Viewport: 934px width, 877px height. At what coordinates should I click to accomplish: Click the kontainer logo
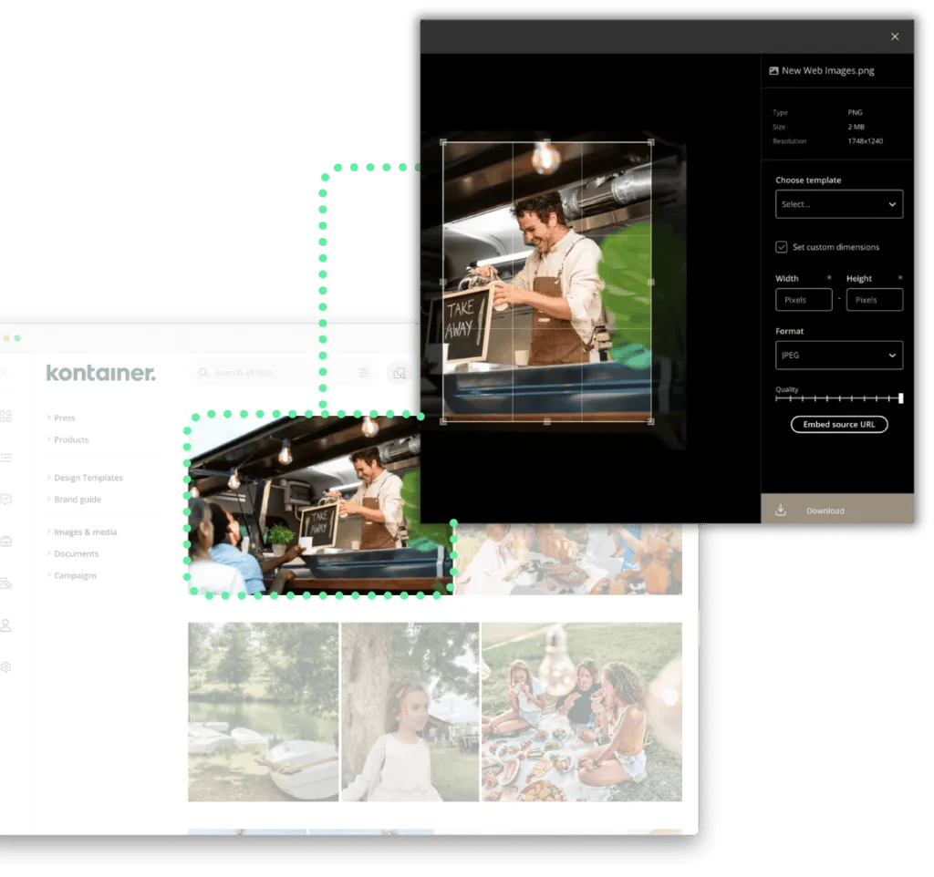click(x=100, y=373)
